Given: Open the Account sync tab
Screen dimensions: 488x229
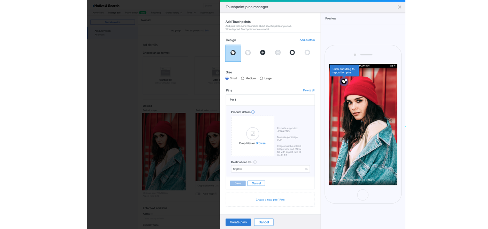Looking at the screenshot, I should 207,13.
